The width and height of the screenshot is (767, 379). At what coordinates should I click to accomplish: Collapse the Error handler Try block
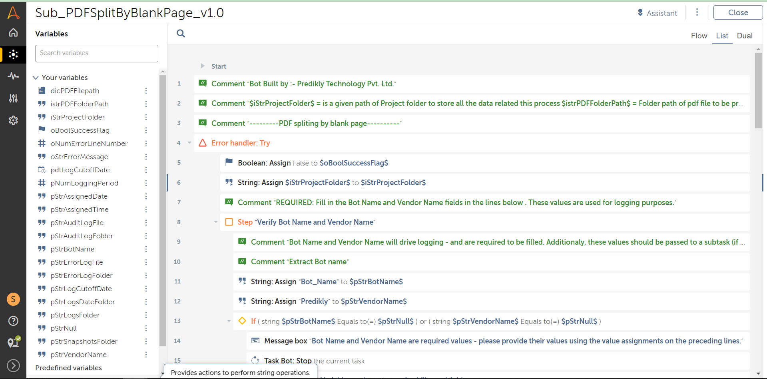tap(189, 143)
